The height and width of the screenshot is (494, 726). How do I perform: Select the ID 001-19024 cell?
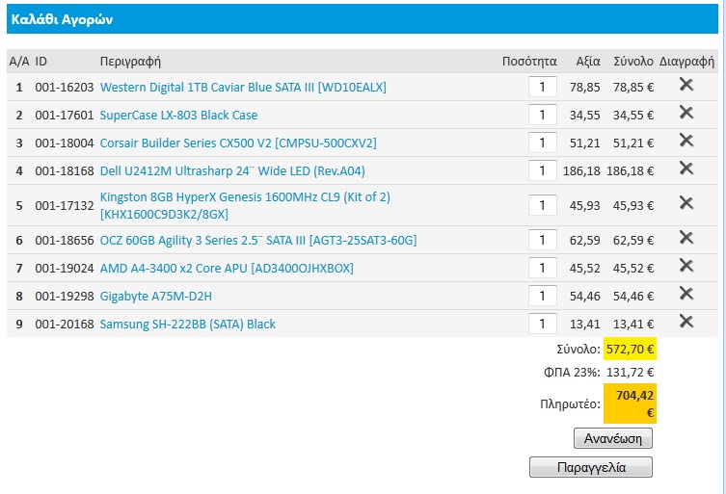(65, 269)
